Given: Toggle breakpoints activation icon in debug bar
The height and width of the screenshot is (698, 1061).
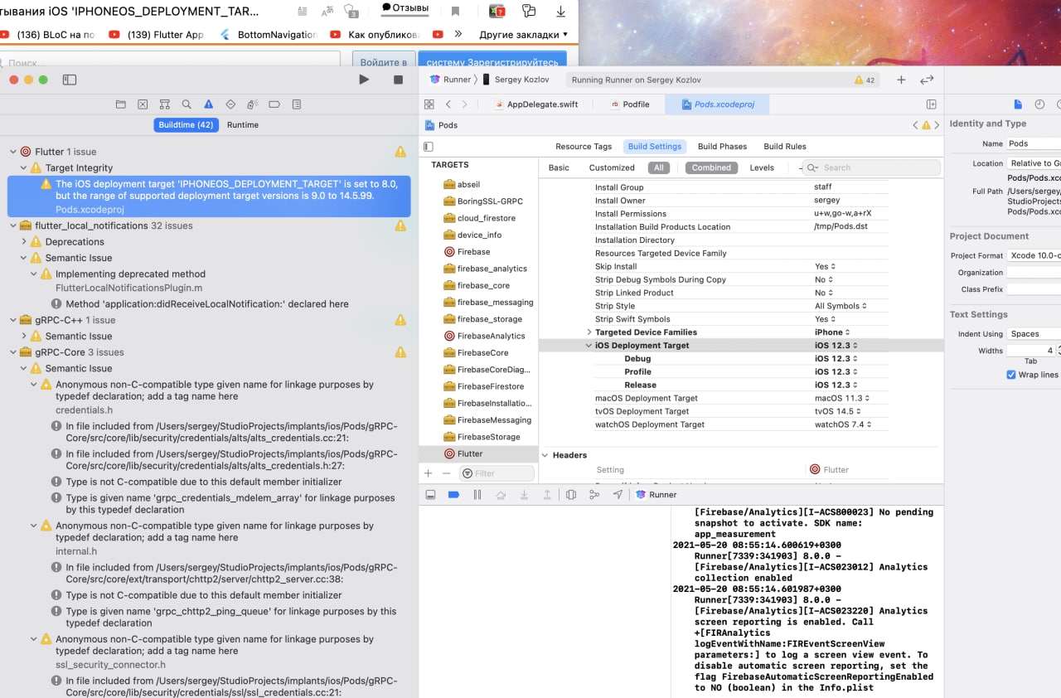Looking at the screenshot, I should pos(453,495).
